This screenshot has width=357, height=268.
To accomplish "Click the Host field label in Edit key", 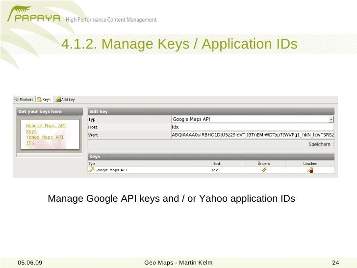I will pyautogui.click(x=93, y=127).
